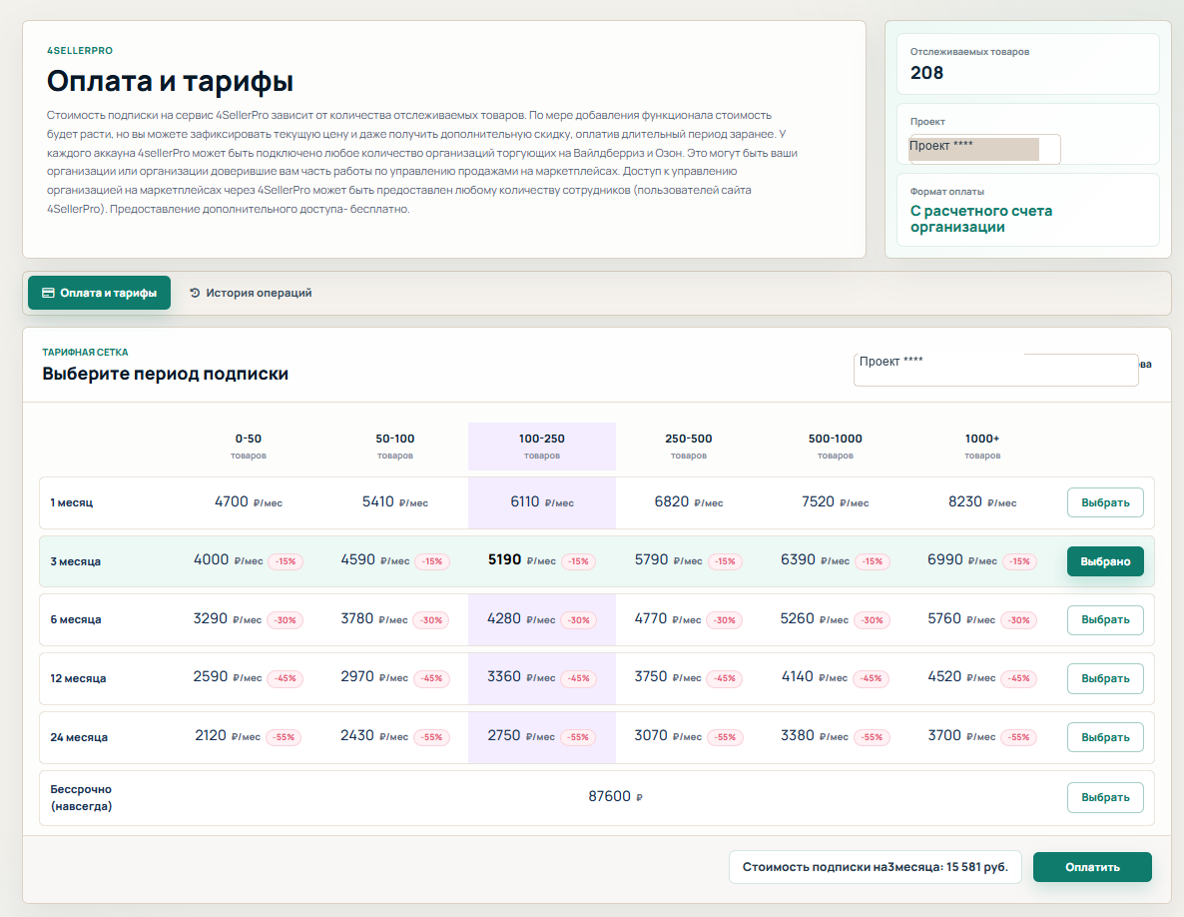Viewport: 1184px width, 917px height.
Task: Click the 500-1000 товаров column header
Action: (836, 446)
